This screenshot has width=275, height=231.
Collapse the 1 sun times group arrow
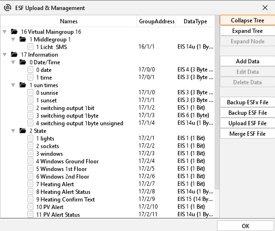point(13,85)
